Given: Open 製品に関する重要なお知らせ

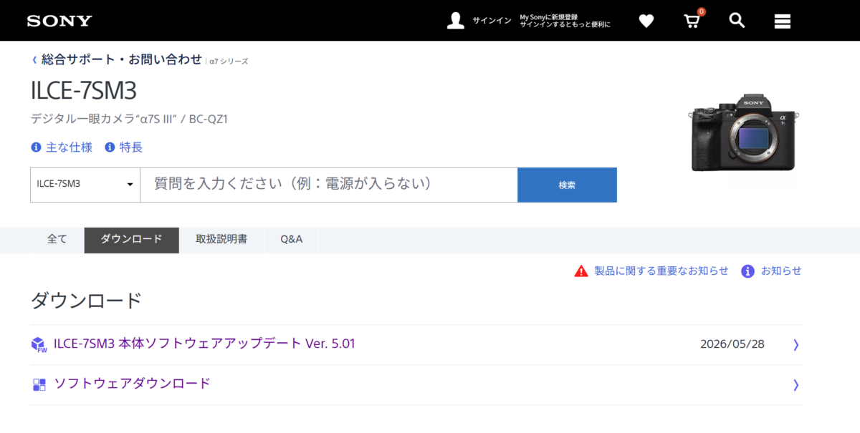Looking at the screenshot, I should (661, 271).
